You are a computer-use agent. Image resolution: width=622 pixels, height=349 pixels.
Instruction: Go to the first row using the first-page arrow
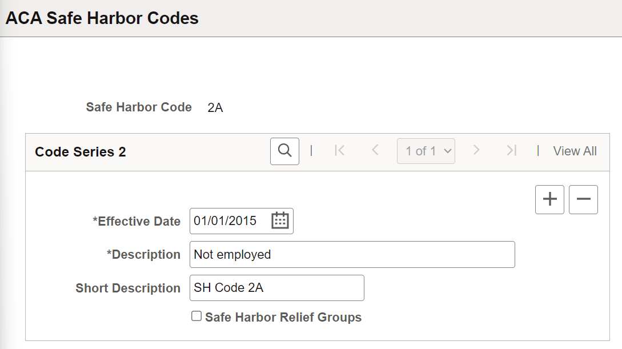[x=340, y=151]
